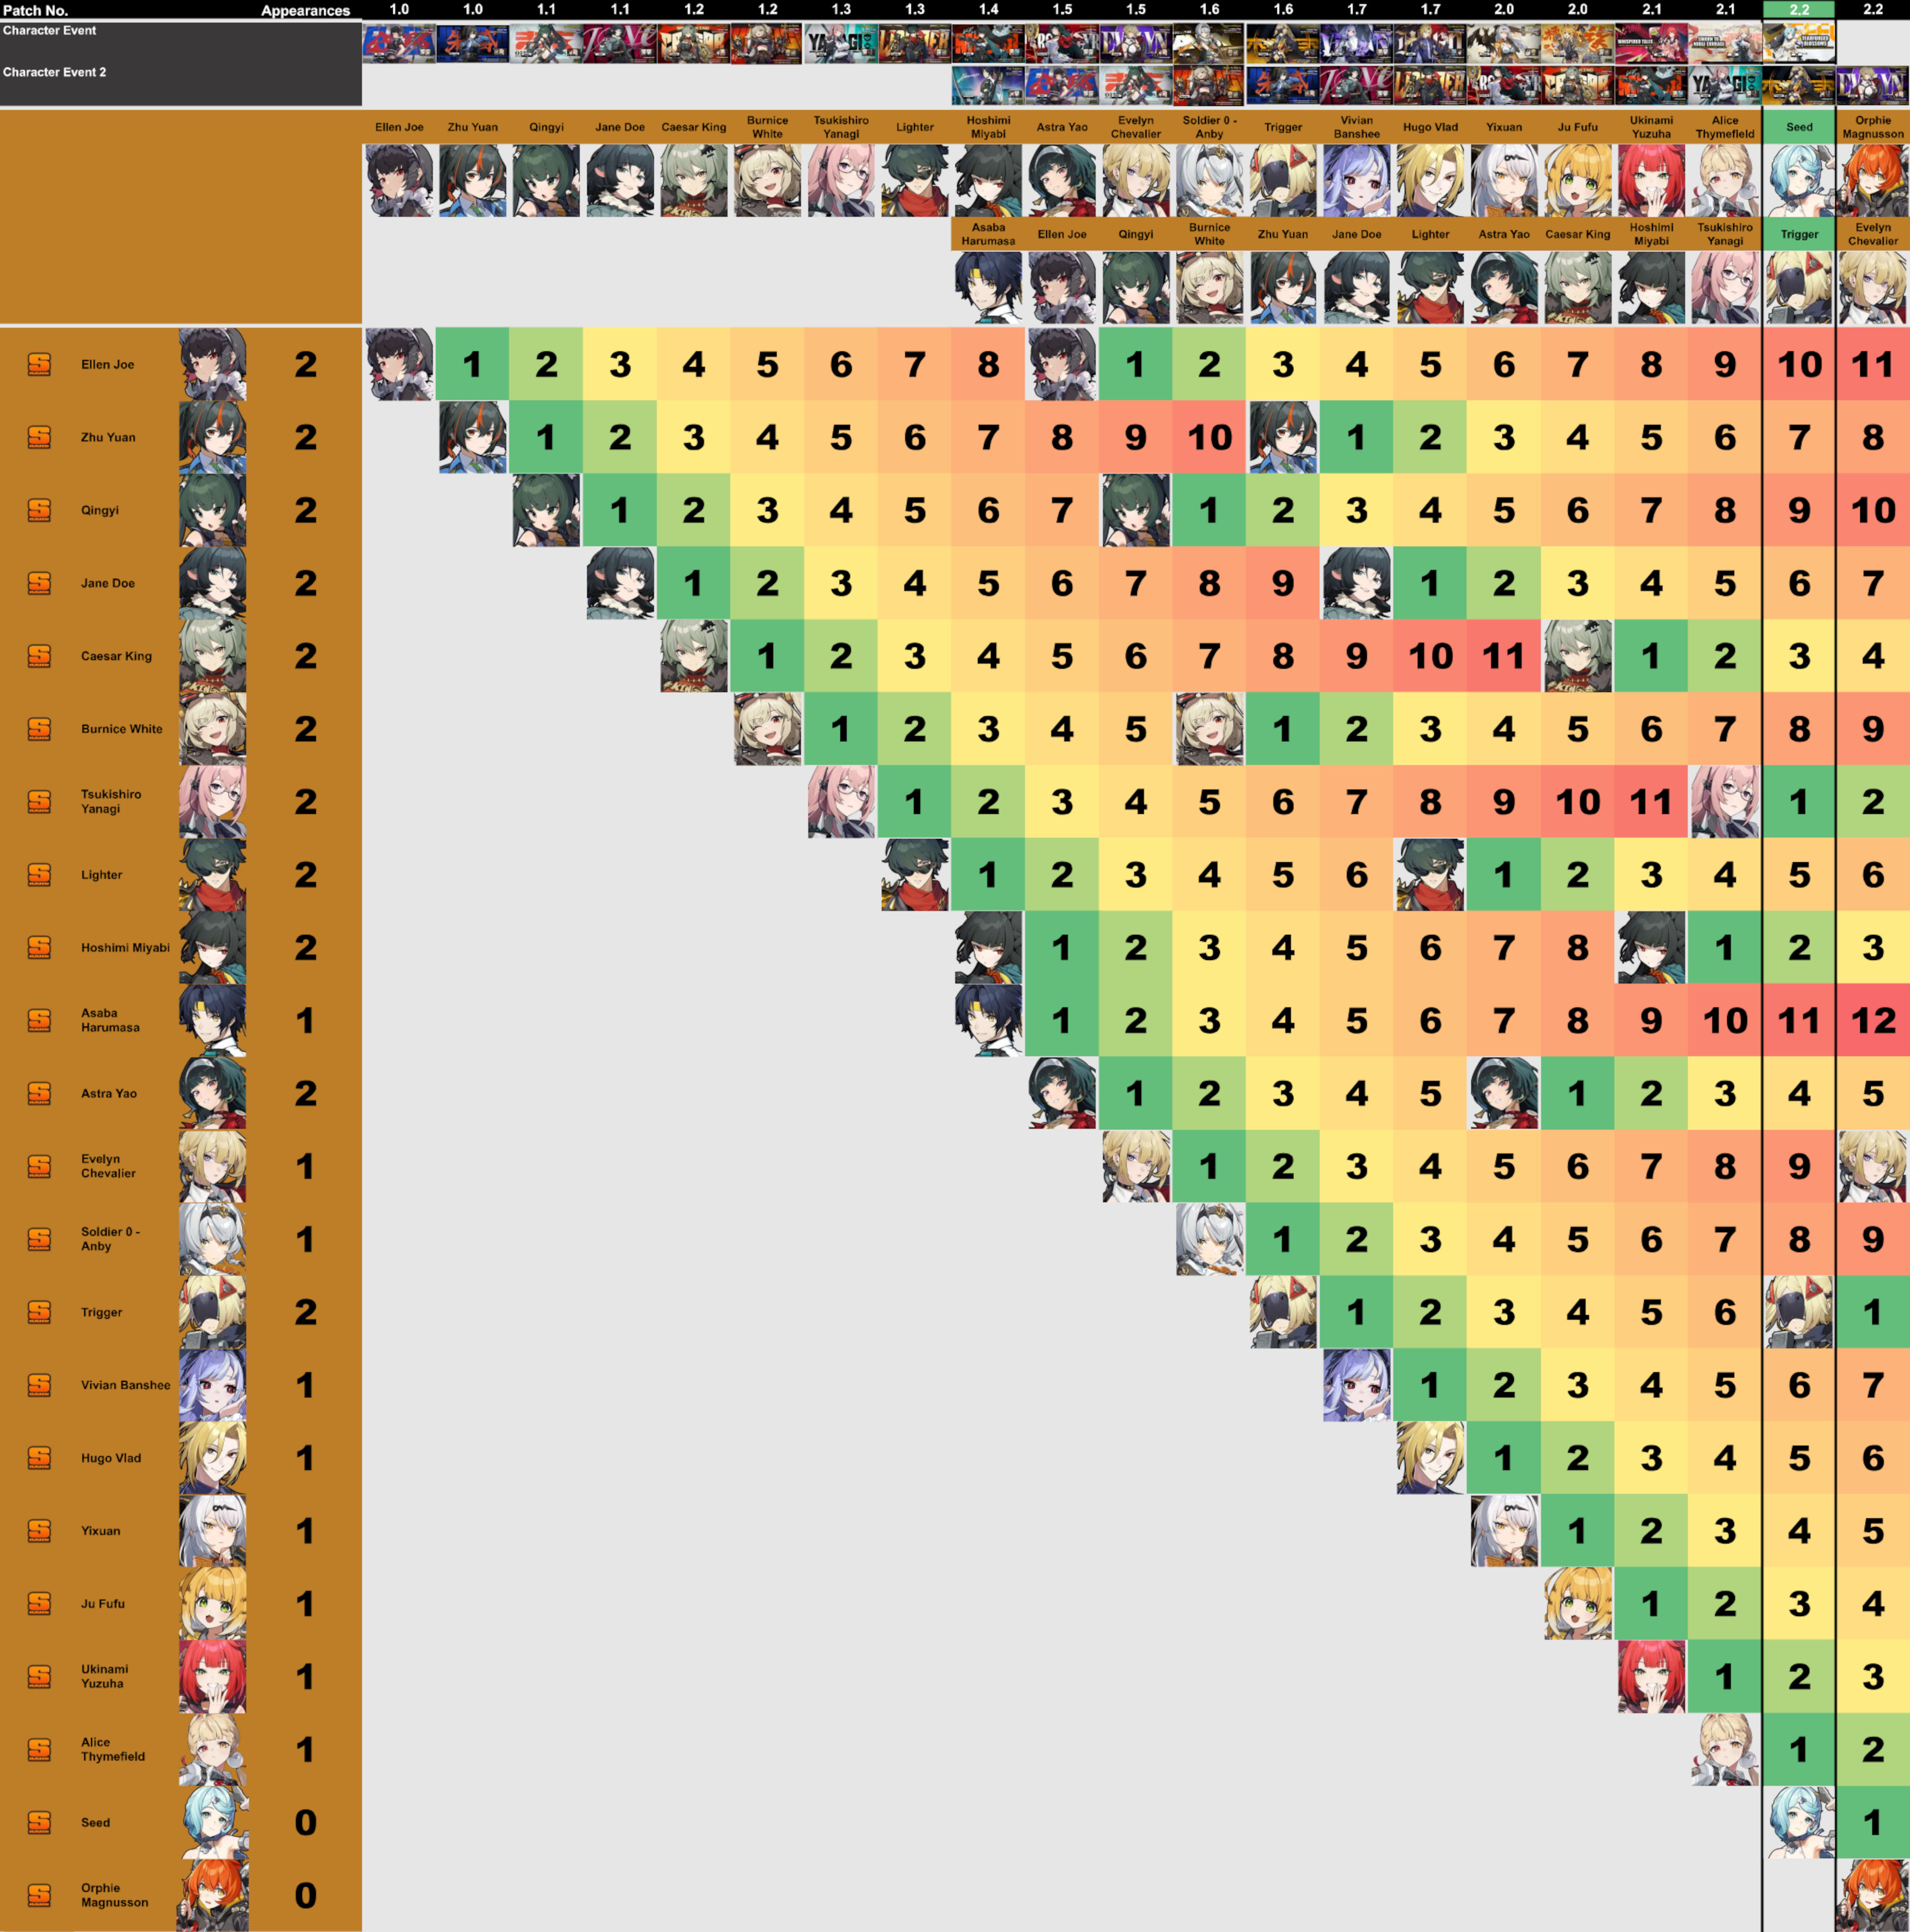Click the Seed portrait below the green Seed header

[x=1799, y=181]
